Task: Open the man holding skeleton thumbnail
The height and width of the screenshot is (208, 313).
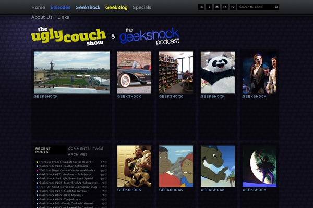Action: click(x=135, y=166)
